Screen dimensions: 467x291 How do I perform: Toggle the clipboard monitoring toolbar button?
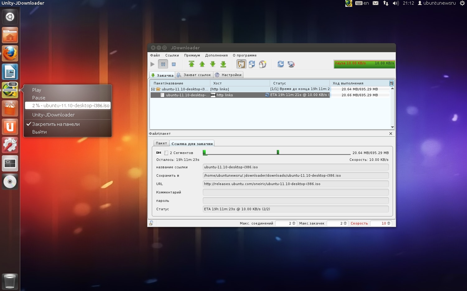click(241, 64)
